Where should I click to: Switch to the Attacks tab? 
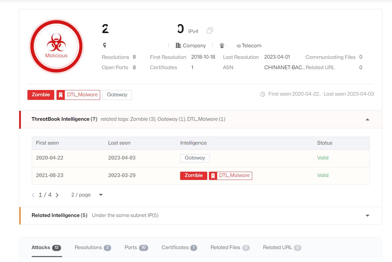46,247
